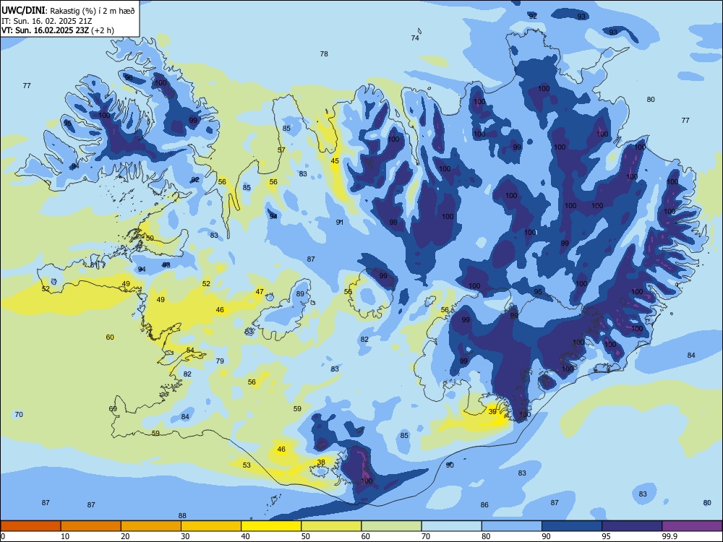
Task: Click the humidity value 86 on the southern sea
Action: coord(484,504)
